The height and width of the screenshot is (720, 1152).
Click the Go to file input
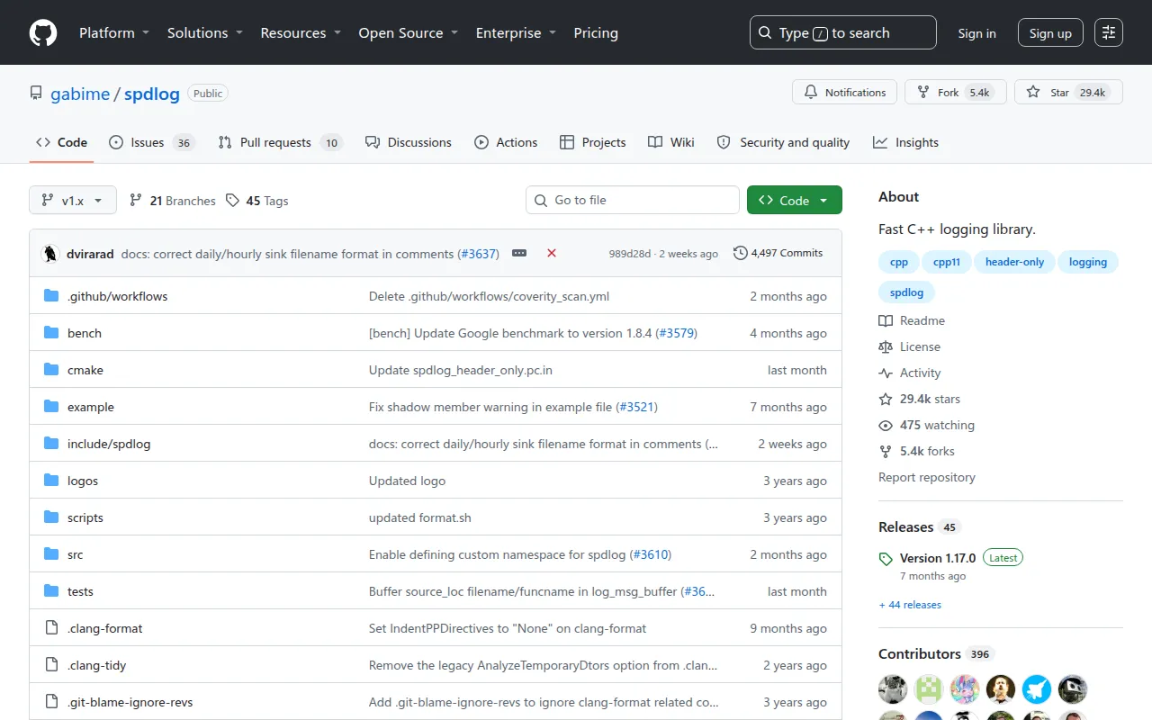(633, 200)
